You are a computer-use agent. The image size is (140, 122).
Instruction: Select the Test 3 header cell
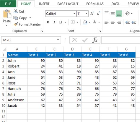tap(72, 55)
